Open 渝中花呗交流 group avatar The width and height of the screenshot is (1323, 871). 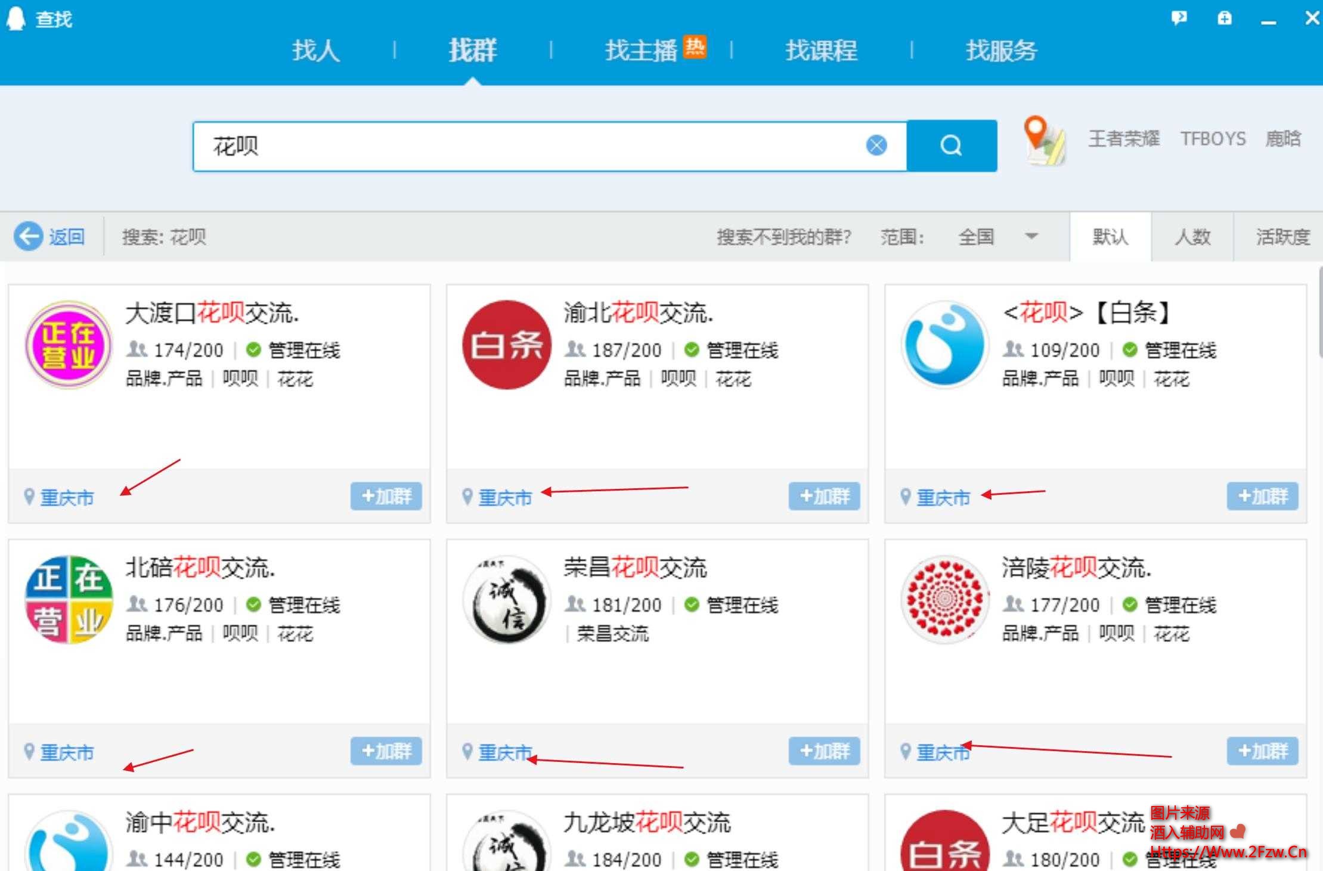69,841
